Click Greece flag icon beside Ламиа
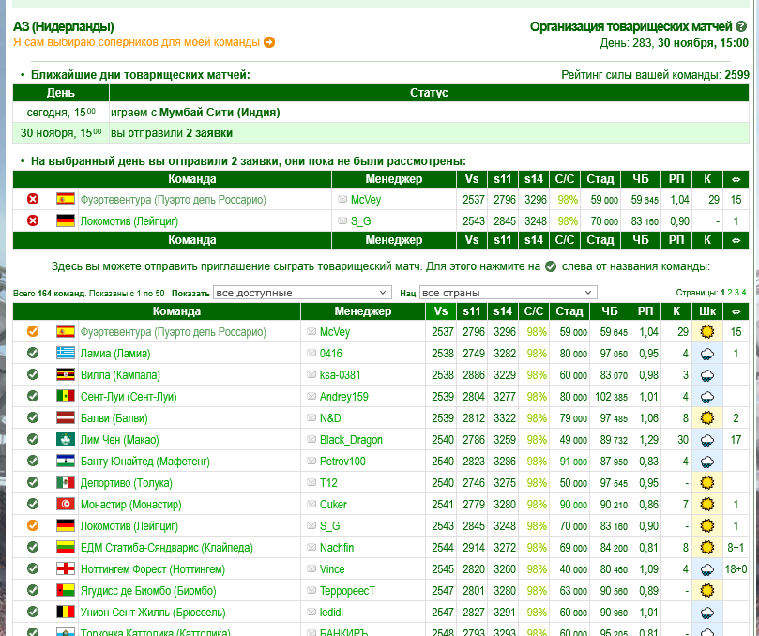Screen dimensions: 759x636 66,353
